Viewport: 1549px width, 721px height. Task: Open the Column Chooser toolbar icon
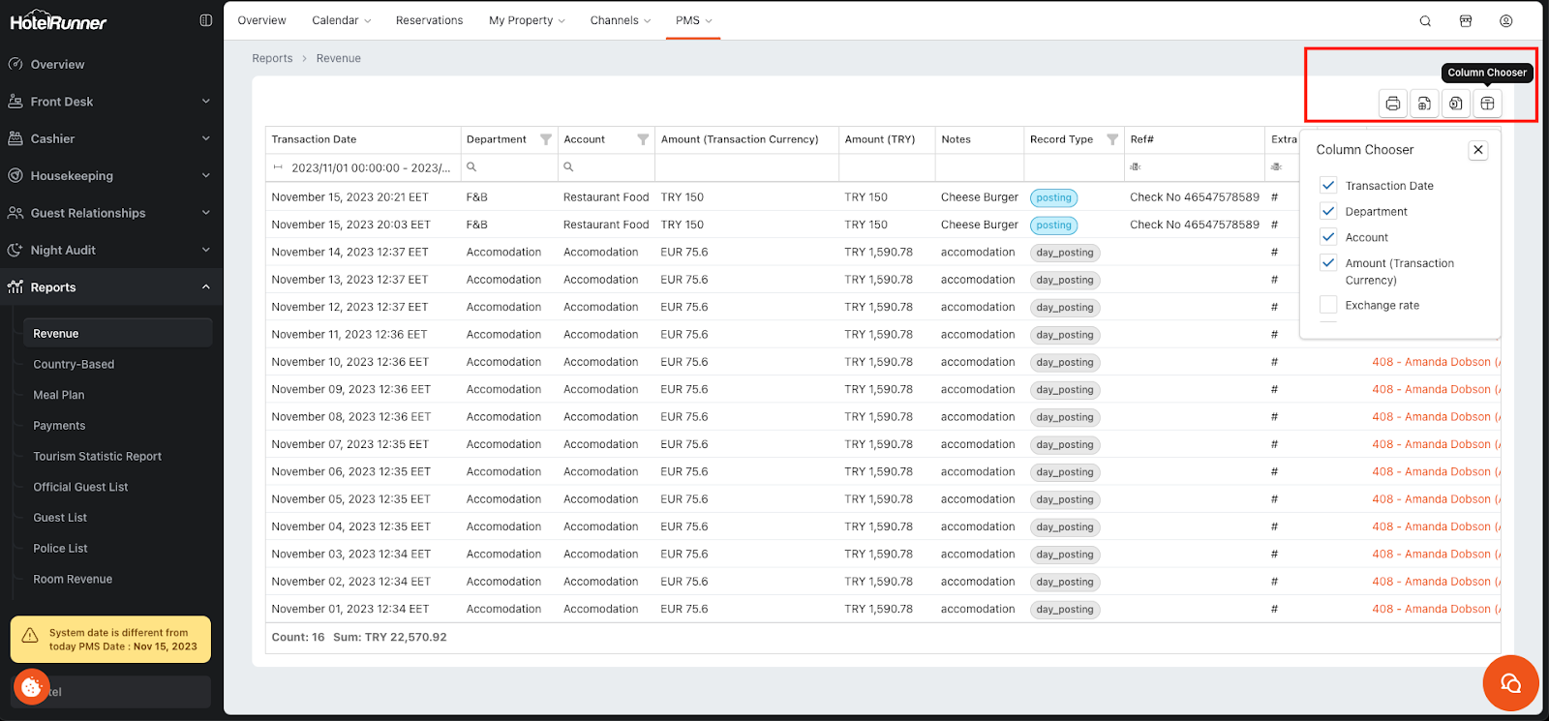pyautogui.click(x=1487, y=104)
